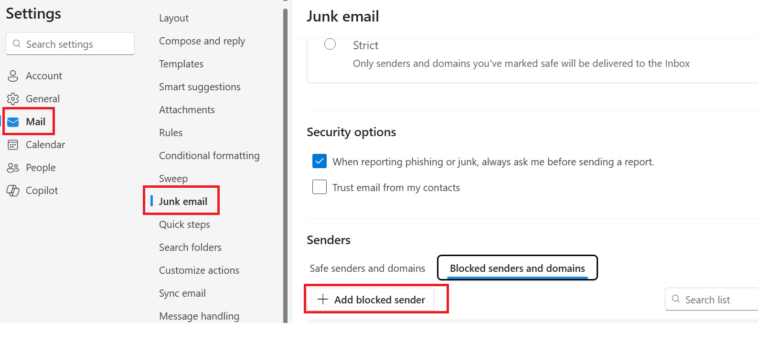Click the magnifier icon in Search settings
Screen dimensions: 758x344
[x=17, y=44]
